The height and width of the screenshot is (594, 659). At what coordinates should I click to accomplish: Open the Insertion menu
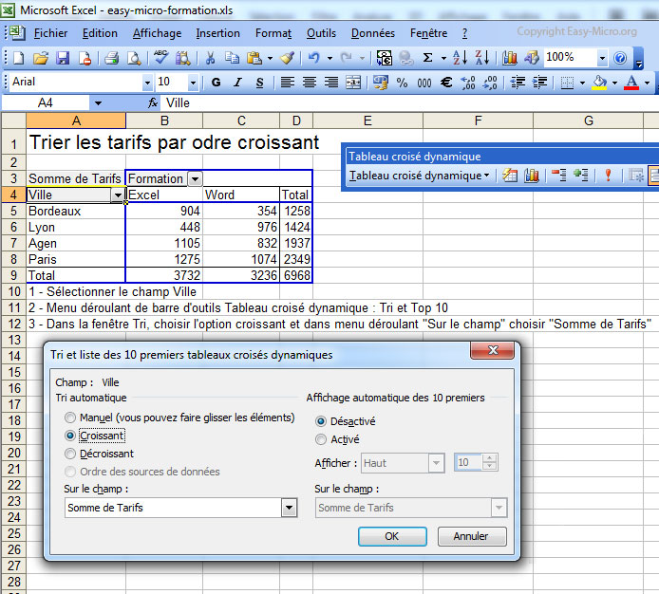(x=218, y=33)
